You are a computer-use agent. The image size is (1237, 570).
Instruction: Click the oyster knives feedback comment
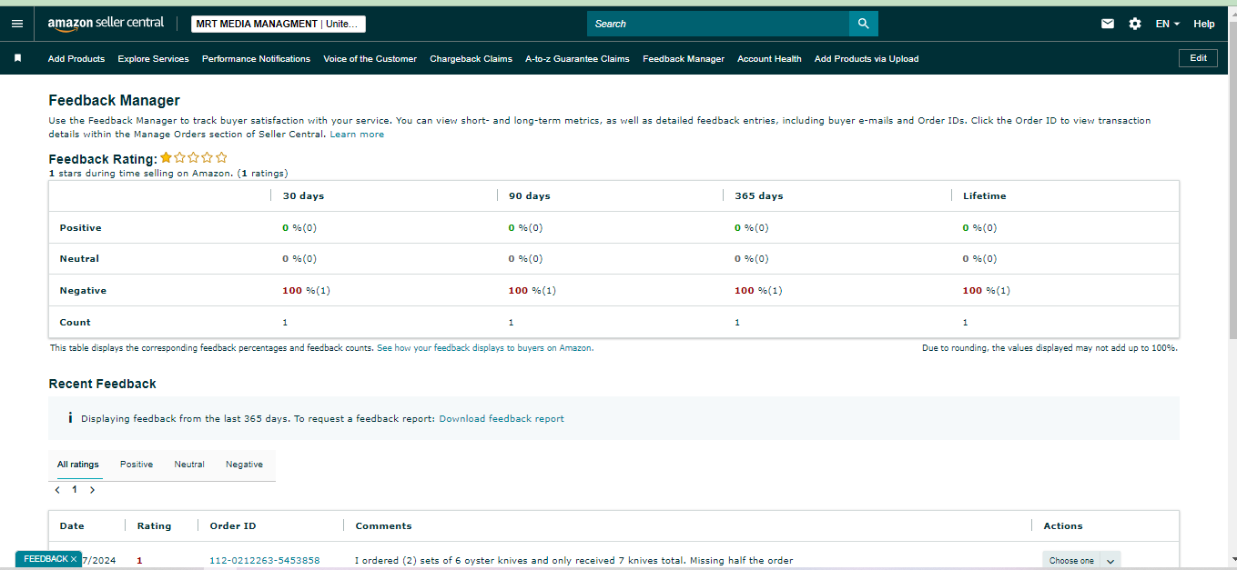click(x=573, y=561)
